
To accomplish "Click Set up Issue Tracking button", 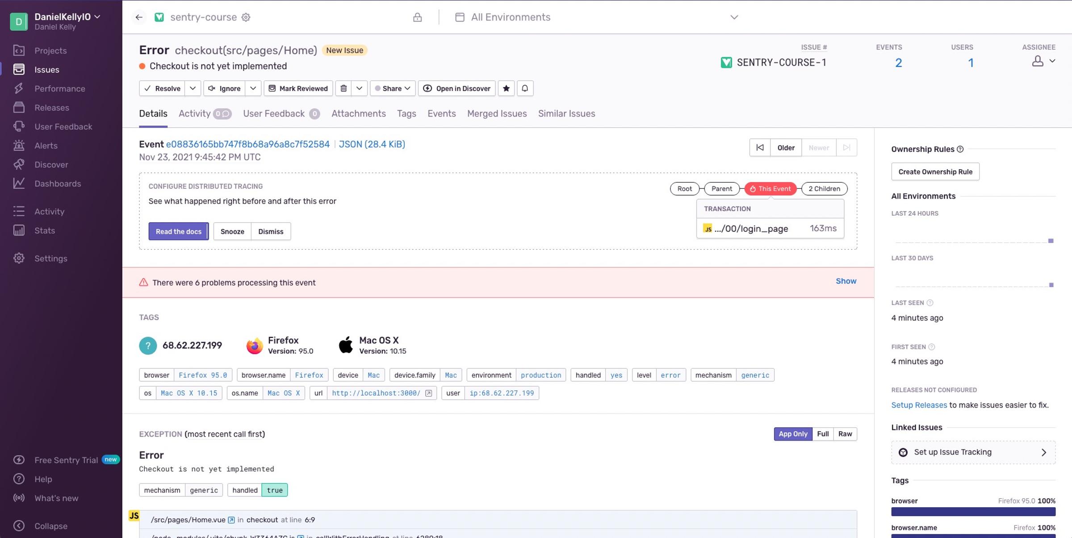I will 972,452.
